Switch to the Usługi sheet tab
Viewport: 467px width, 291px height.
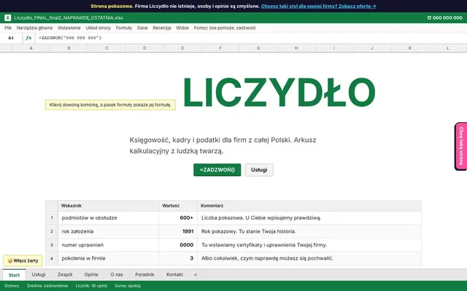click(39, 275)
